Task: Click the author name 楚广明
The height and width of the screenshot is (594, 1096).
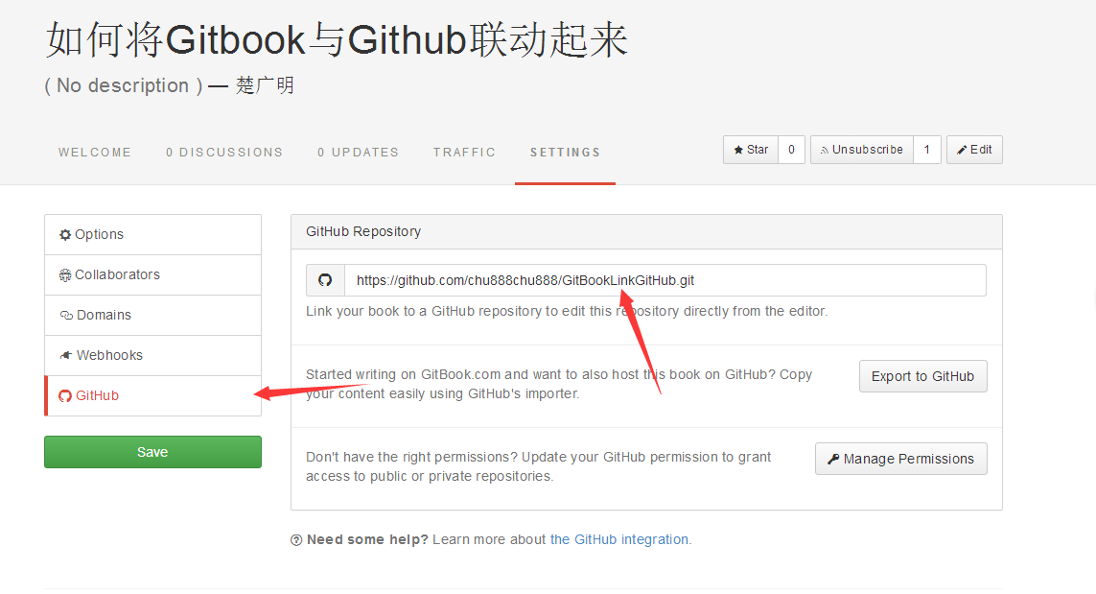Action: tap(265, 85)
